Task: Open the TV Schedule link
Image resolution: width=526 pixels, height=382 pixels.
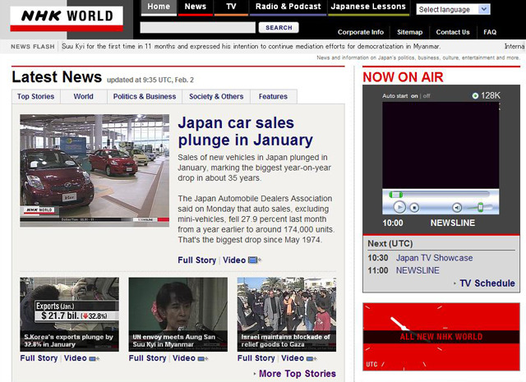Action: [487, 283]
